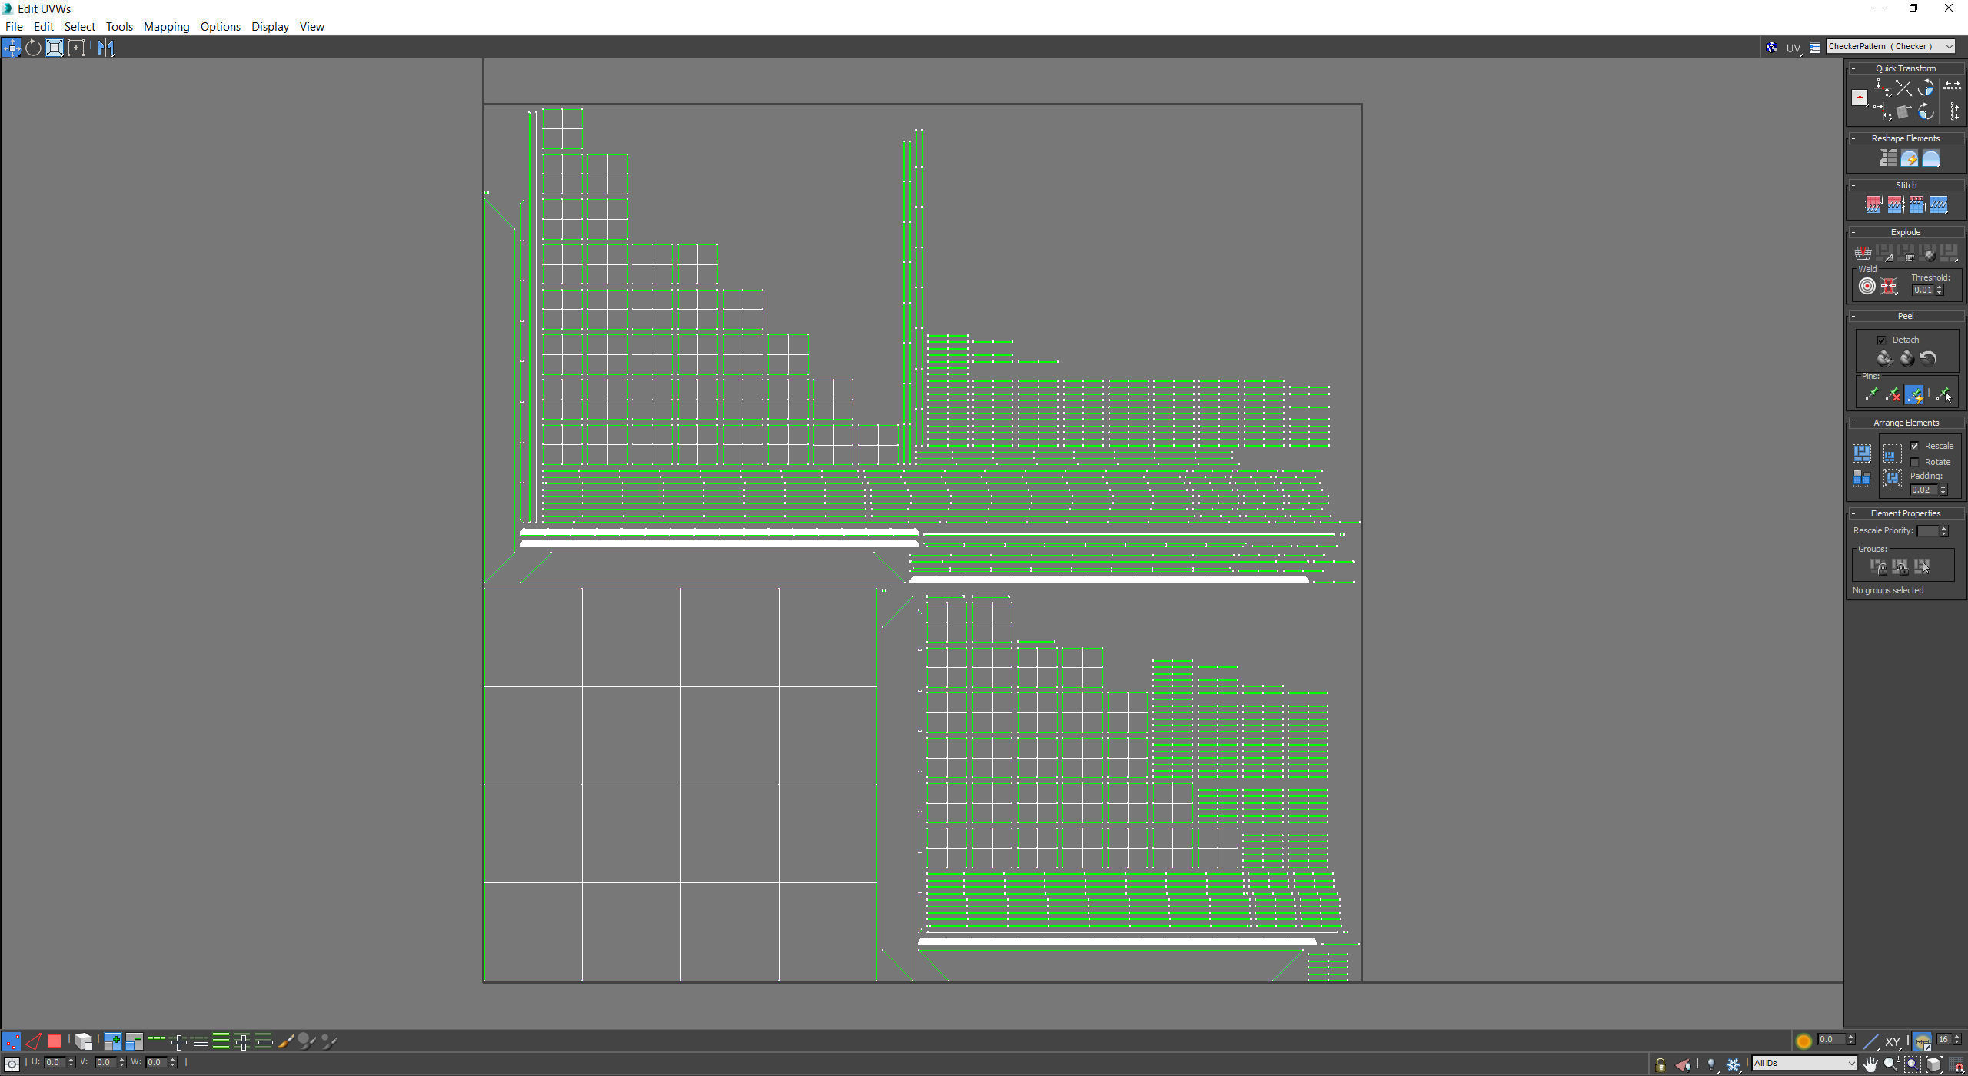Open the Display menu
This screenshot has width=1968, height=1076.
point(270,26)
